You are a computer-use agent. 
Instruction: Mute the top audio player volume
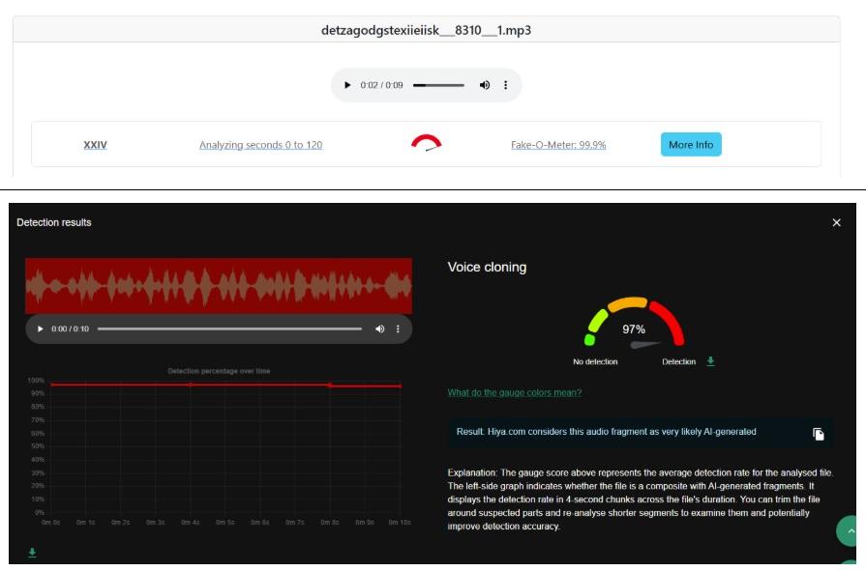[485, 85]
